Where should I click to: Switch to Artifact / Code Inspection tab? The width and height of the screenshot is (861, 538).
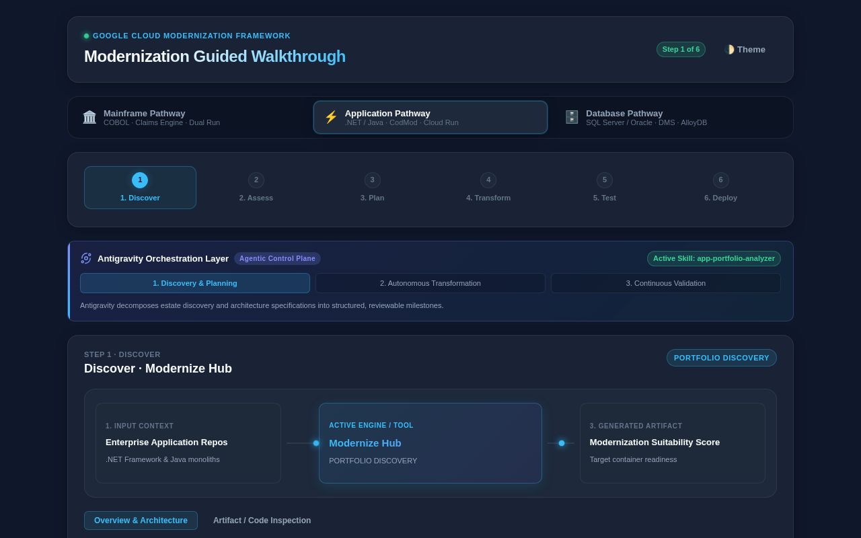262,521
